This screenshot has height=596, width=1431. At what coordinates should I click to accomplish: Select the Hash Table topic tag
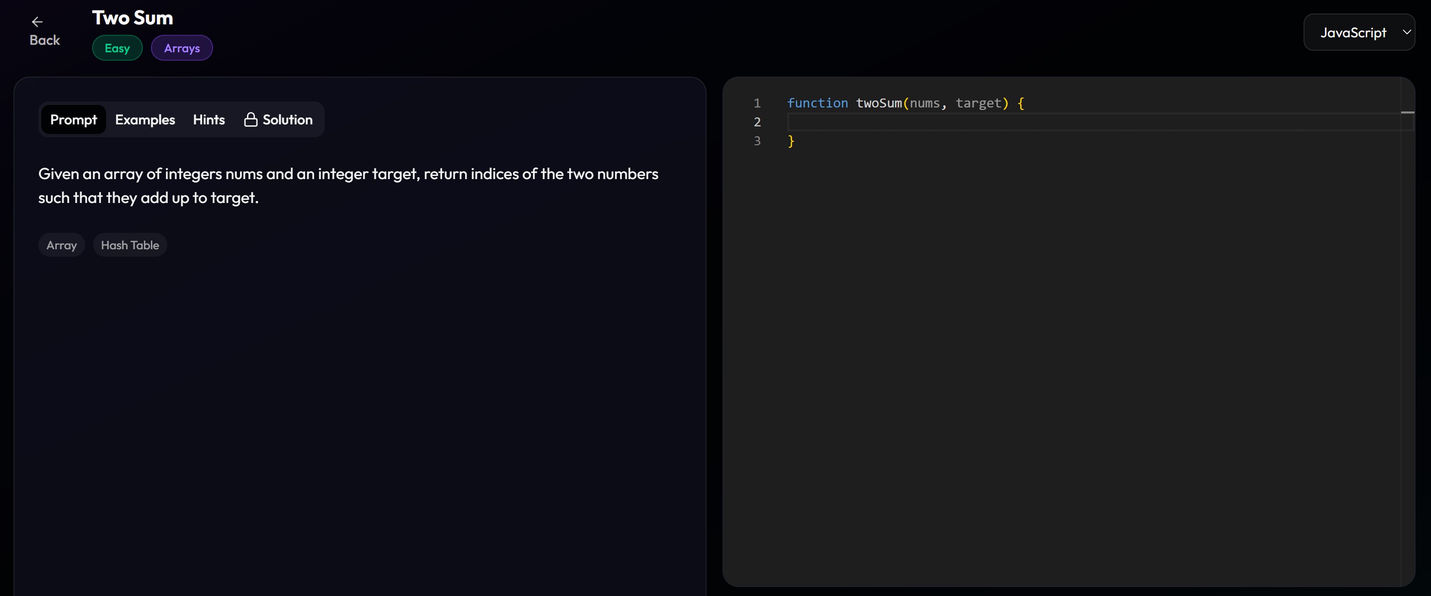[129, 245]
